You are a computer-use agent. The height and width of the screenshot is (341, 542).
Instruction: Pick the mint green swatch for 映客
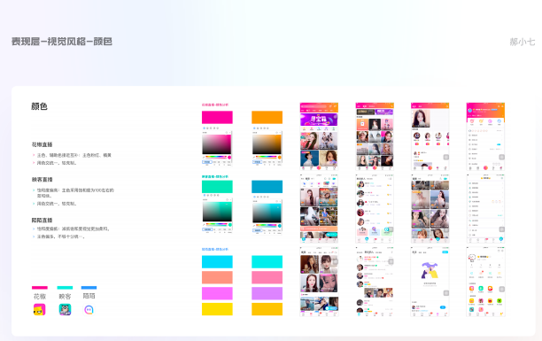[217, 187]
